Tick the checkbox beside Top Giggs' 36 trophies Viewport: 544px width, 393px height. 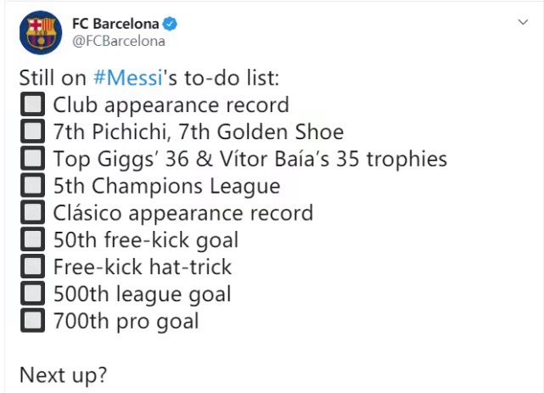tap(32, 159)
